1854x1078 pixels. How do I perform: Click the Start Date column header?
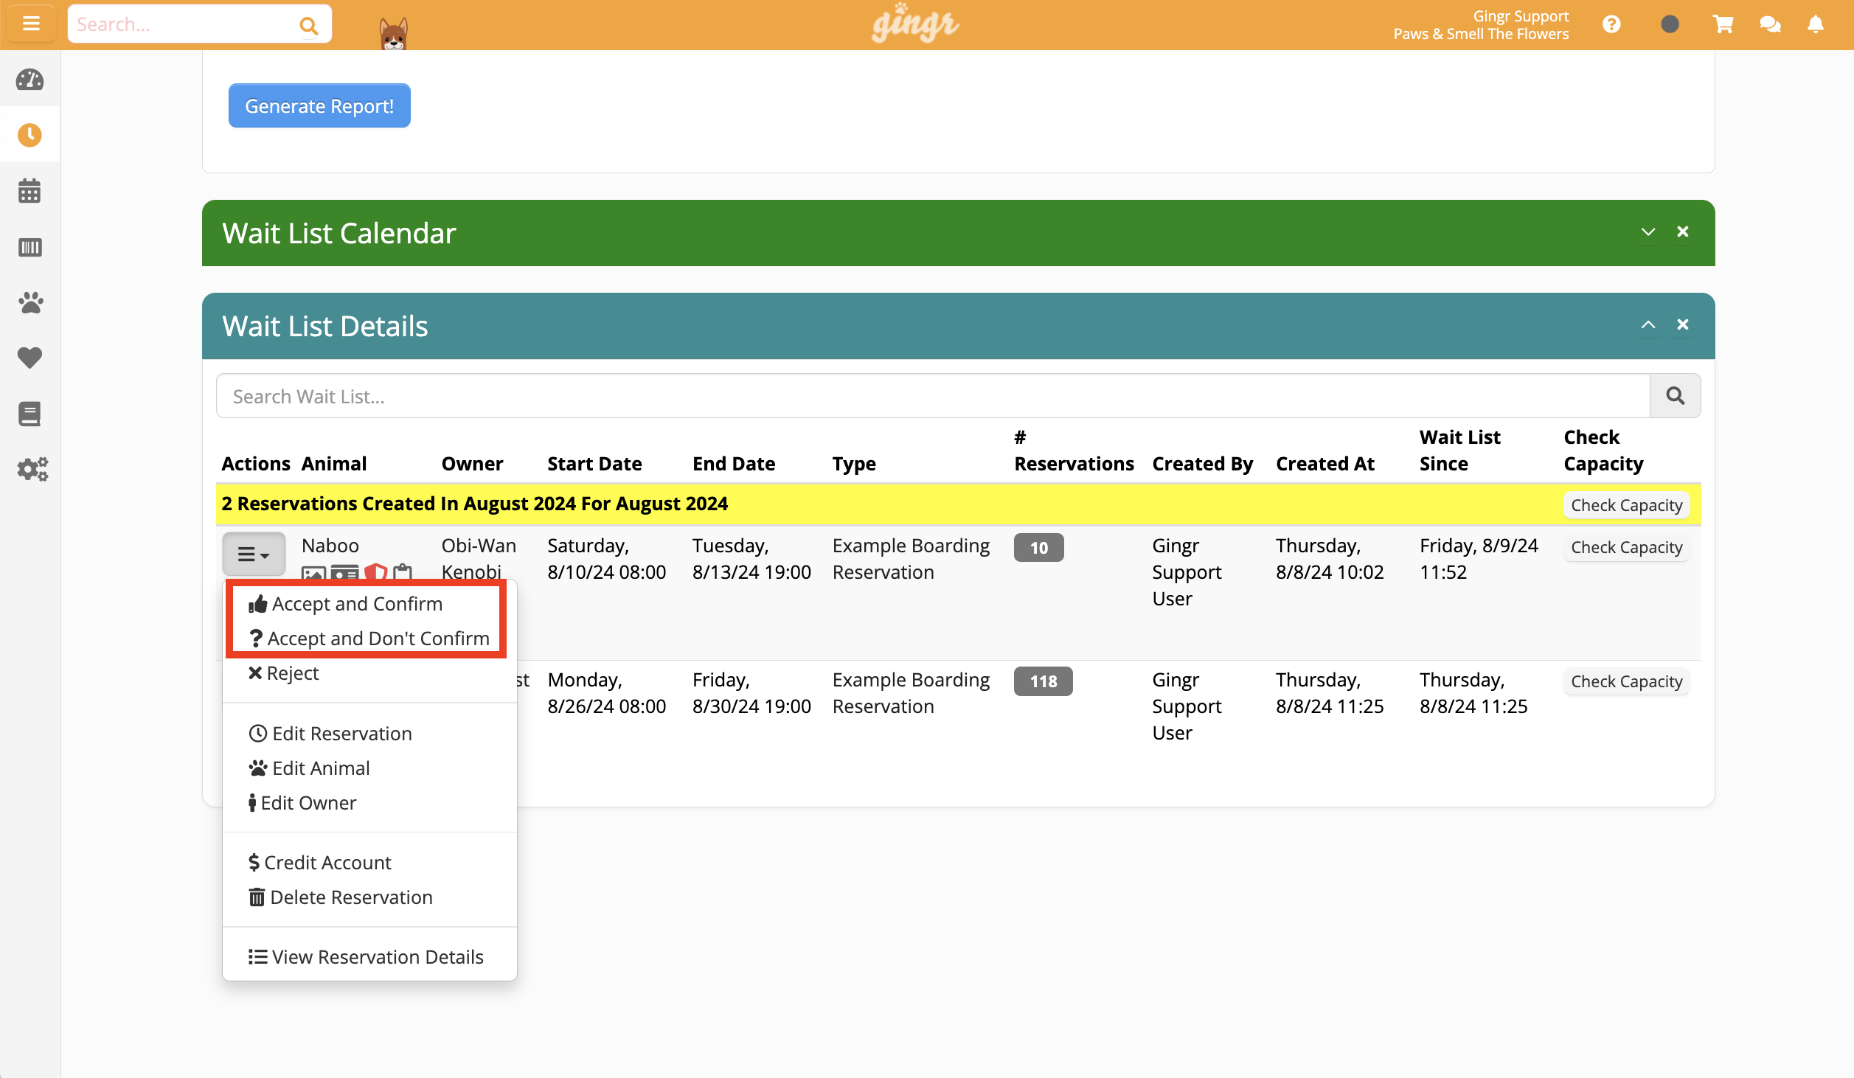click(x=594, y=464)
